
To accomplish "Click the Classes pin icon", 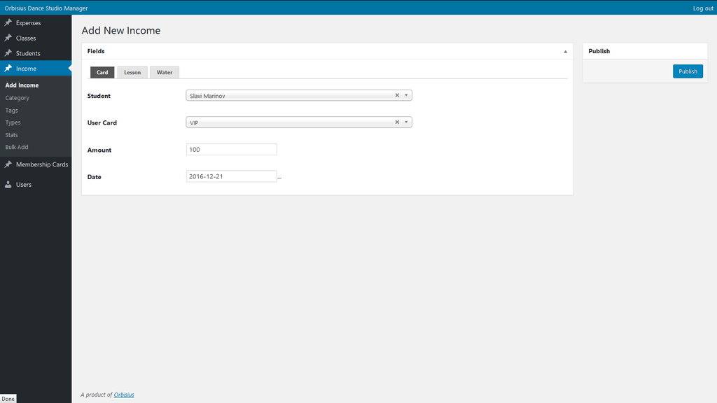I will point(8,38).
